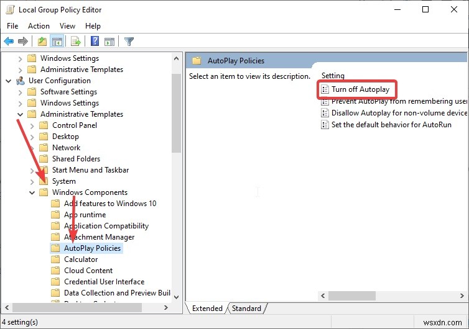Click the settings list horizontal scroll right arrow
This screenshot has width=469, height=329.
pyautogui.click(x=462, y=296)
